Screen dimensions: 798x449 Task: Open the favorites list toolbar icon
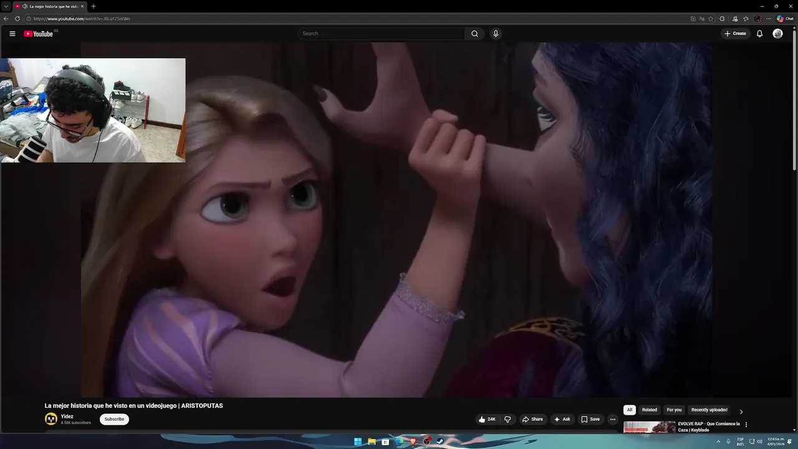coord(746,19)
